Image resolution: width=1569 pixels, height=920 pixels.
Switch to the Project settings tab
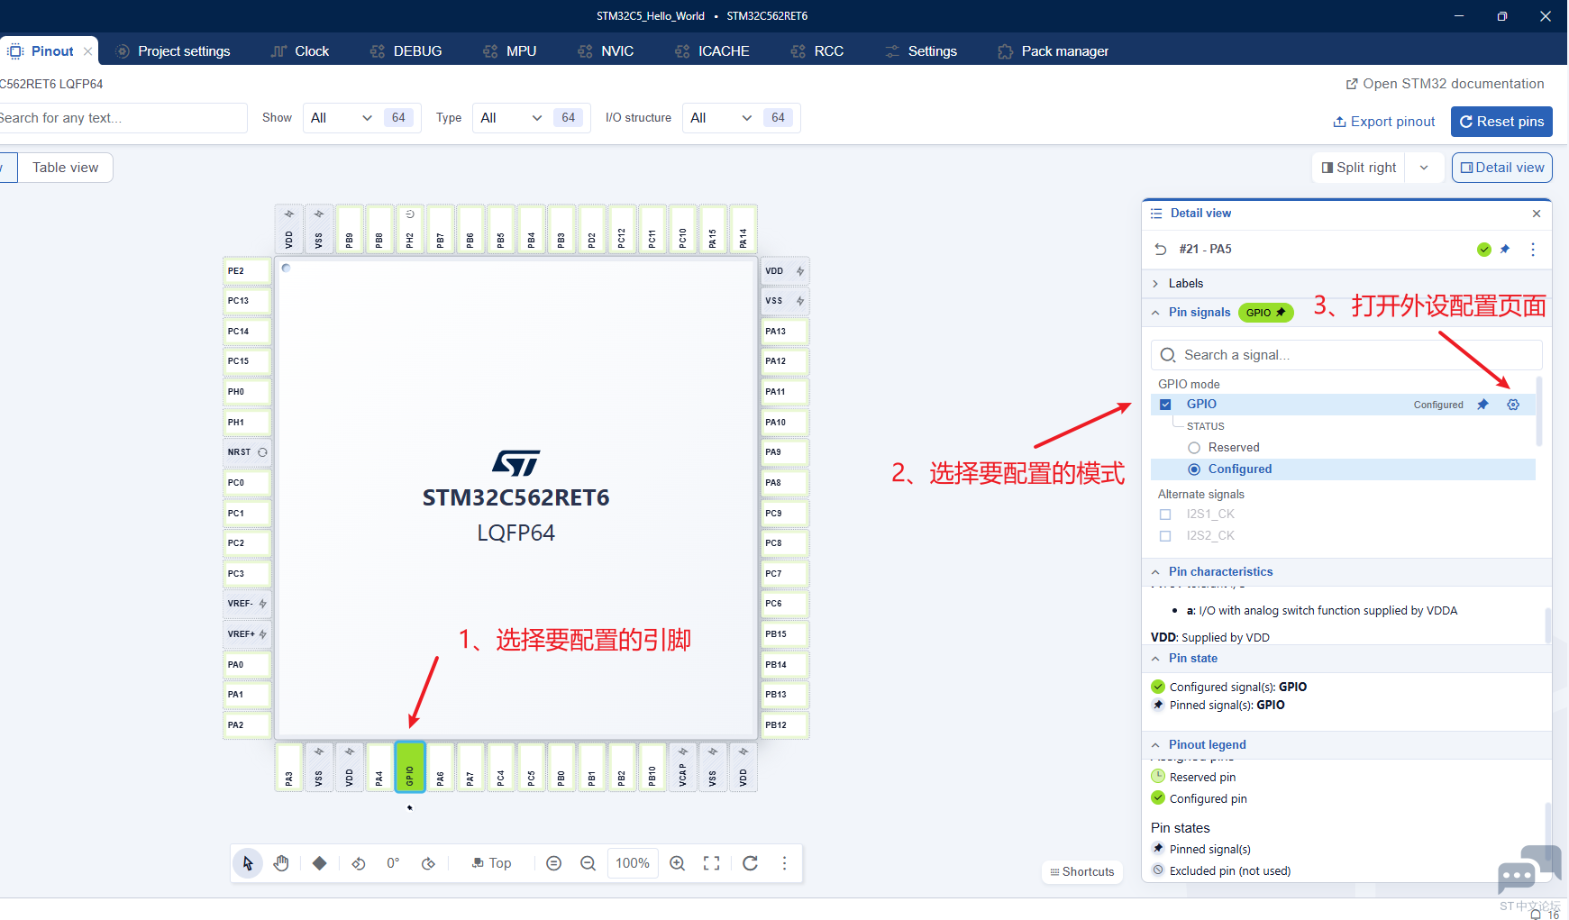[x=173, y=51]
